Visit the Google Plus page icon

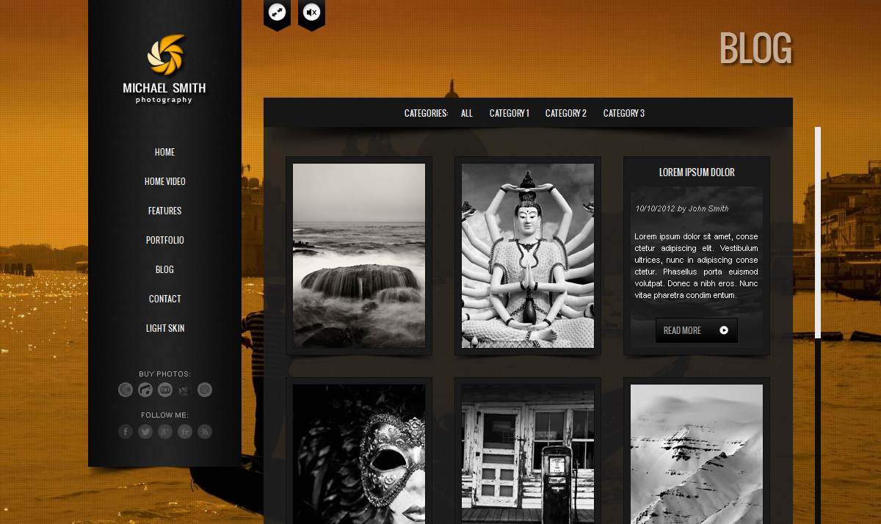pos(165,432)
